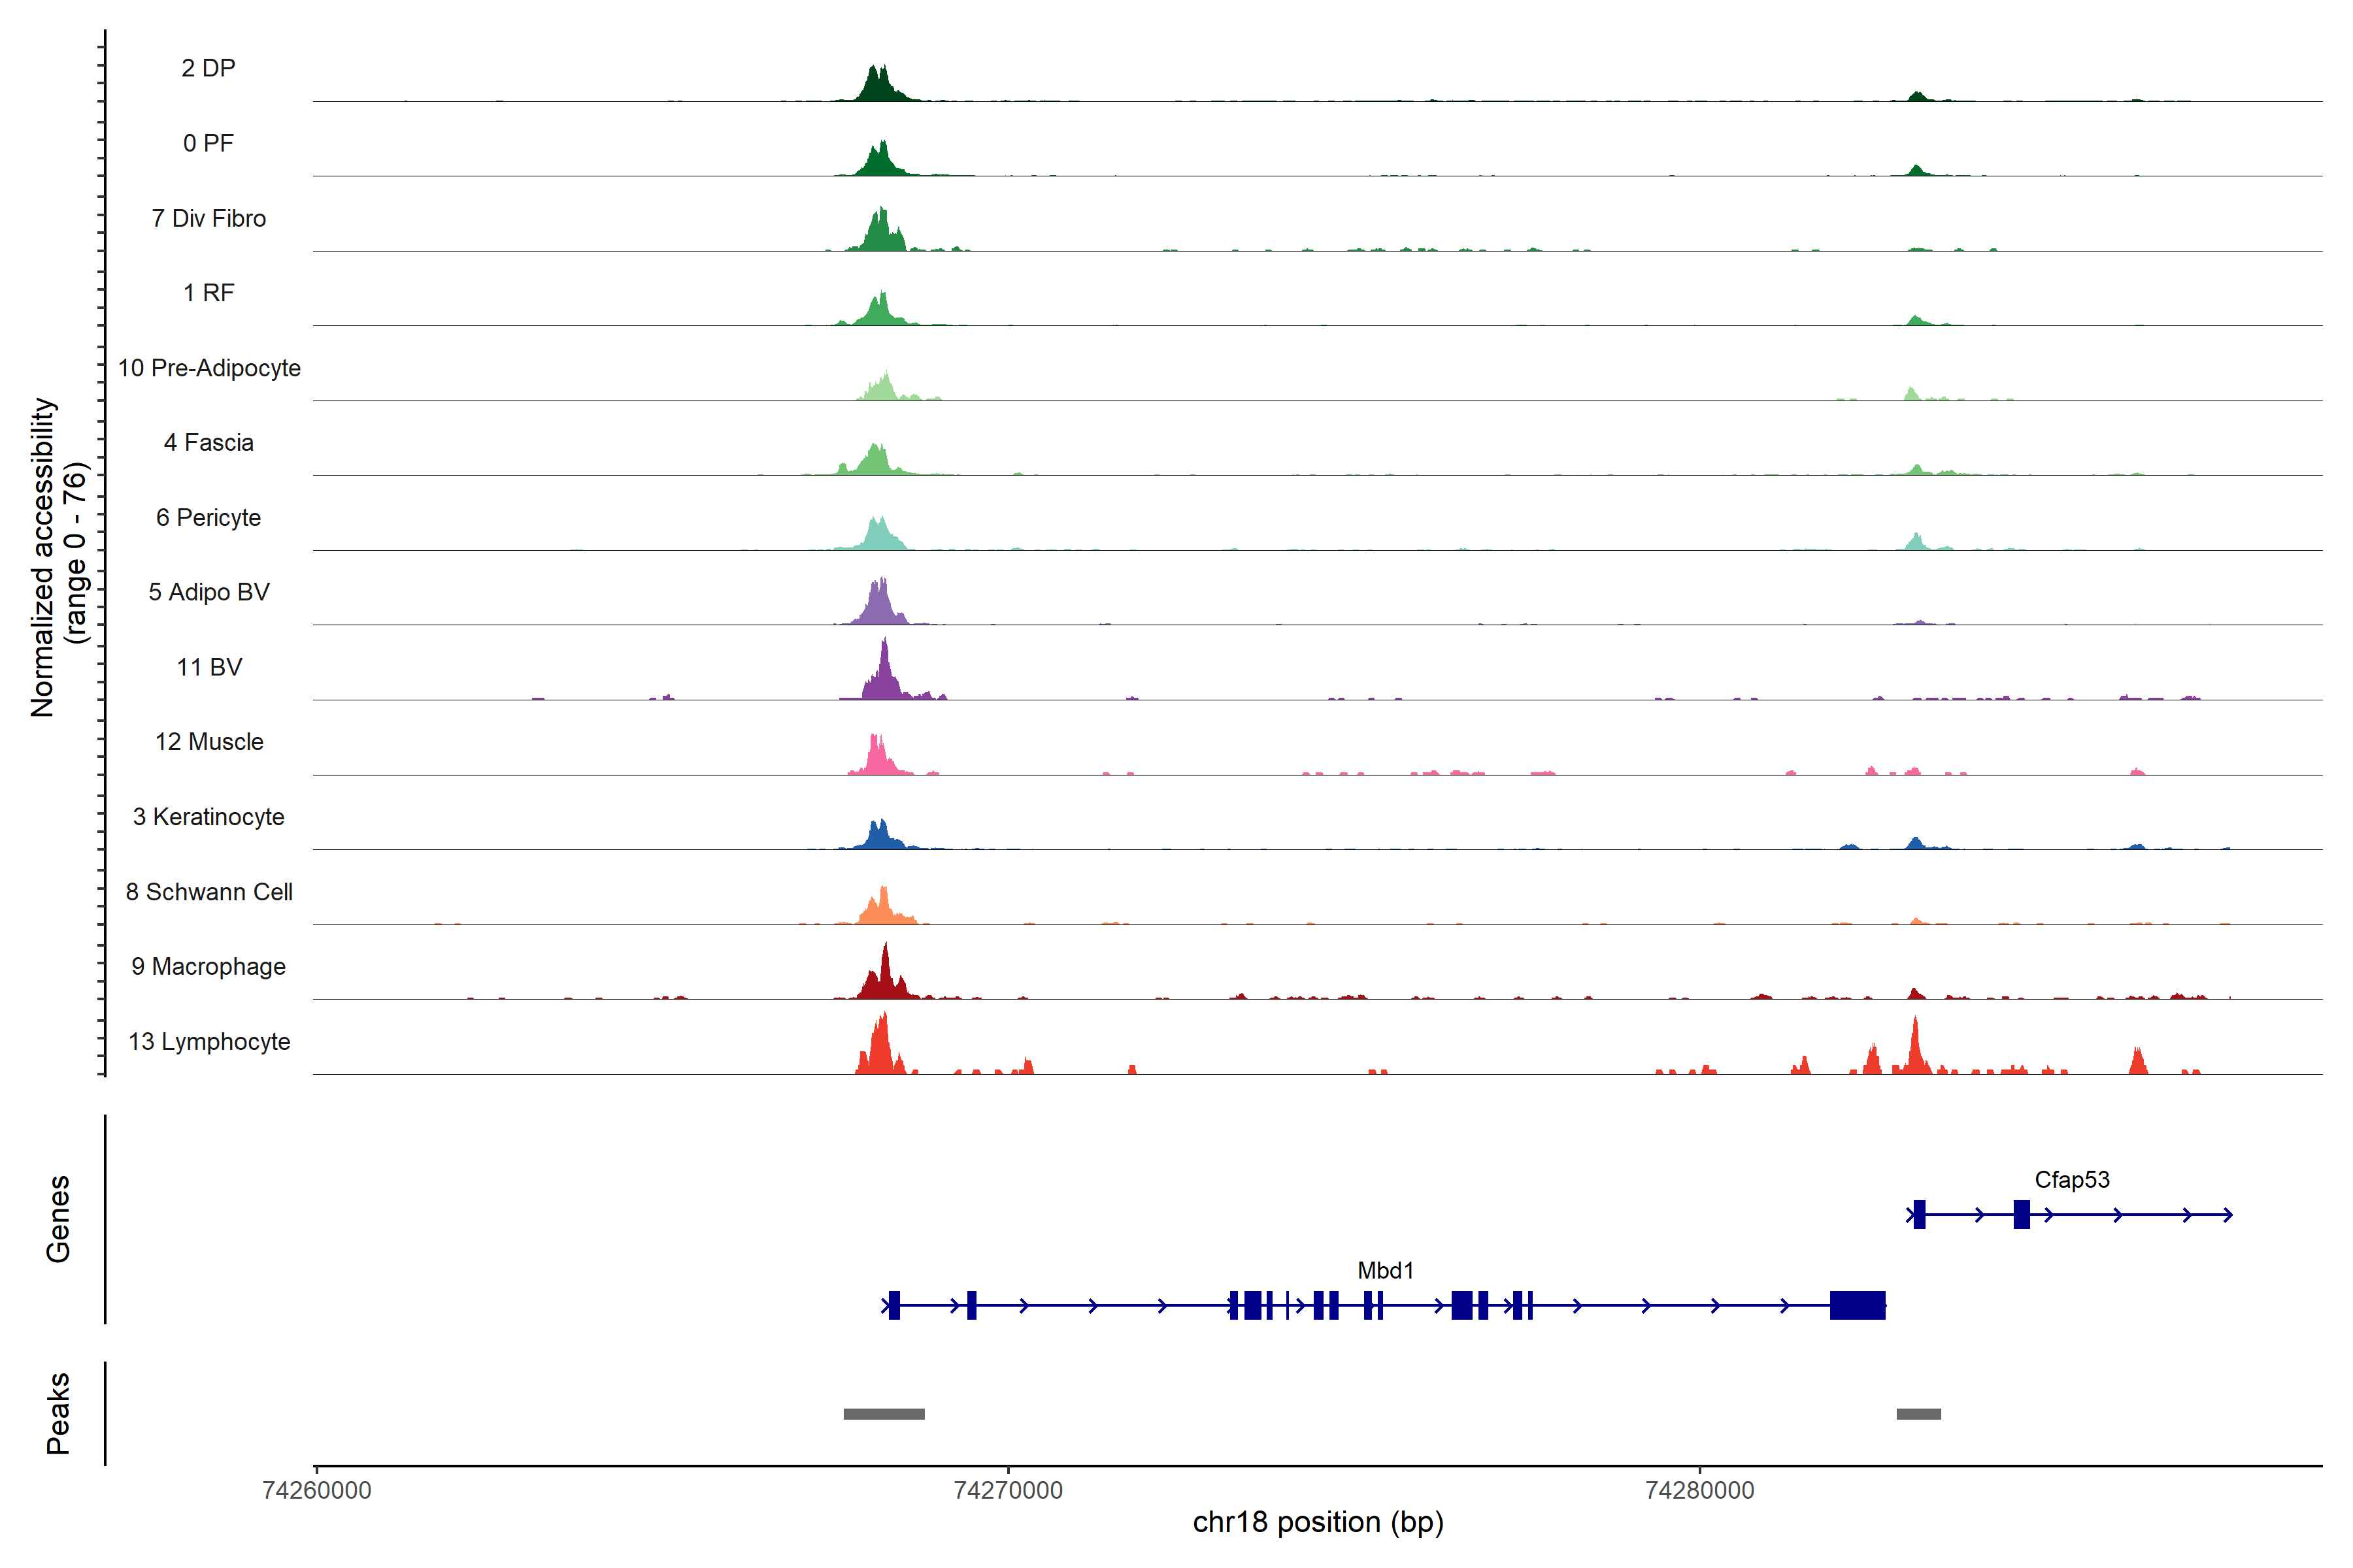This screenshot has height=1568, width=2353.
Task: Click the 13 Lymphocyte track label
Action: click(x=209, y=1041)
